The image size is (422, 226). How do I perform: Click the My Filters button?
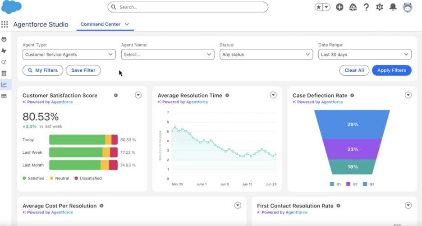(x=43, y=70)
